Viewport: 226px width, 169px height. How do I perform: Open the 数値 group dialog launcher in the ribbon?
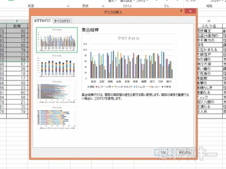click(x=103, y=6)
